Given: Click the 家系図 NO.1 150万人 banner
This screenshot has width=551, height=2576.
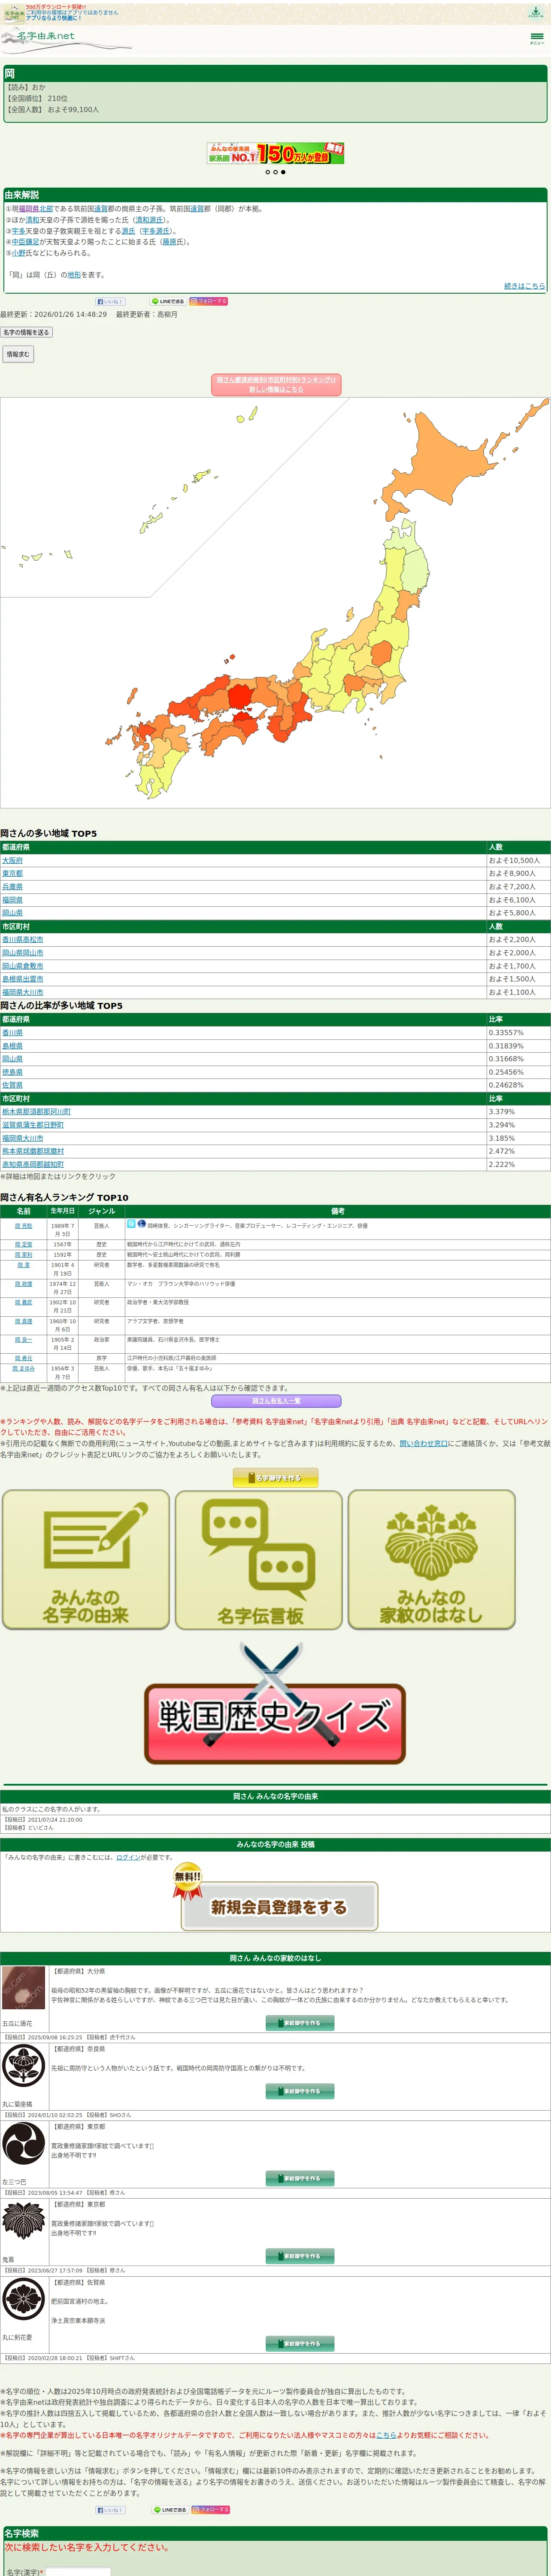Looking at the screenshot, I should coord(275,153).
